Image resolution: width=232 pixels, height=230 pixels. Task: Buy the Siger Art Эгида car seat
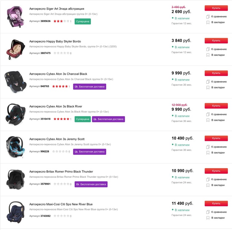pyautogui.click(x=216, y=8)
